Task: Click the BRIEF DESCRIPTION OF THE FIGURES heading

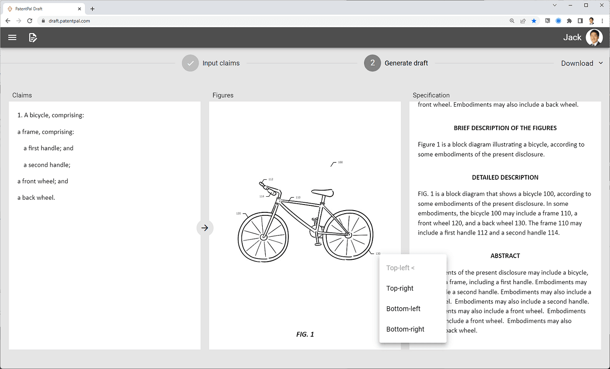Action: pyautogui.click(x=505, y=128)
